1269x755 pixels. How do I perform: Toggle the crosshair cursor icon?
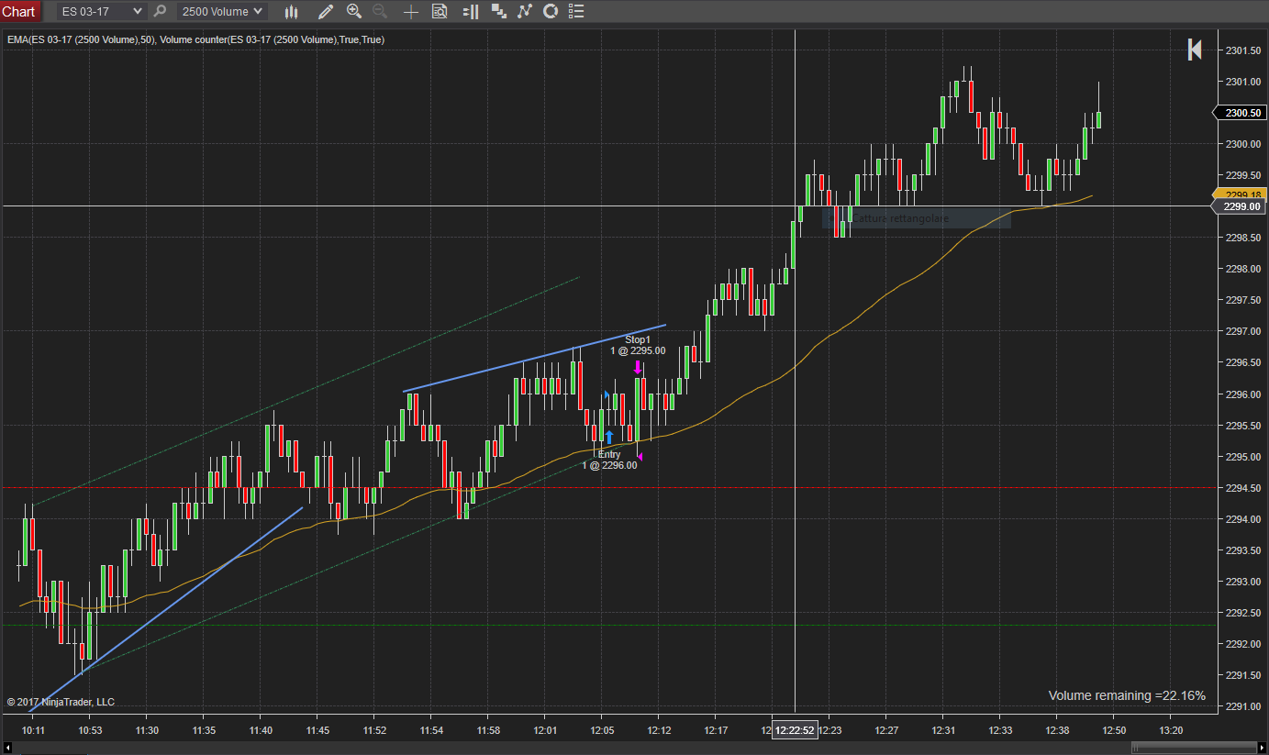tap(411, 12)
